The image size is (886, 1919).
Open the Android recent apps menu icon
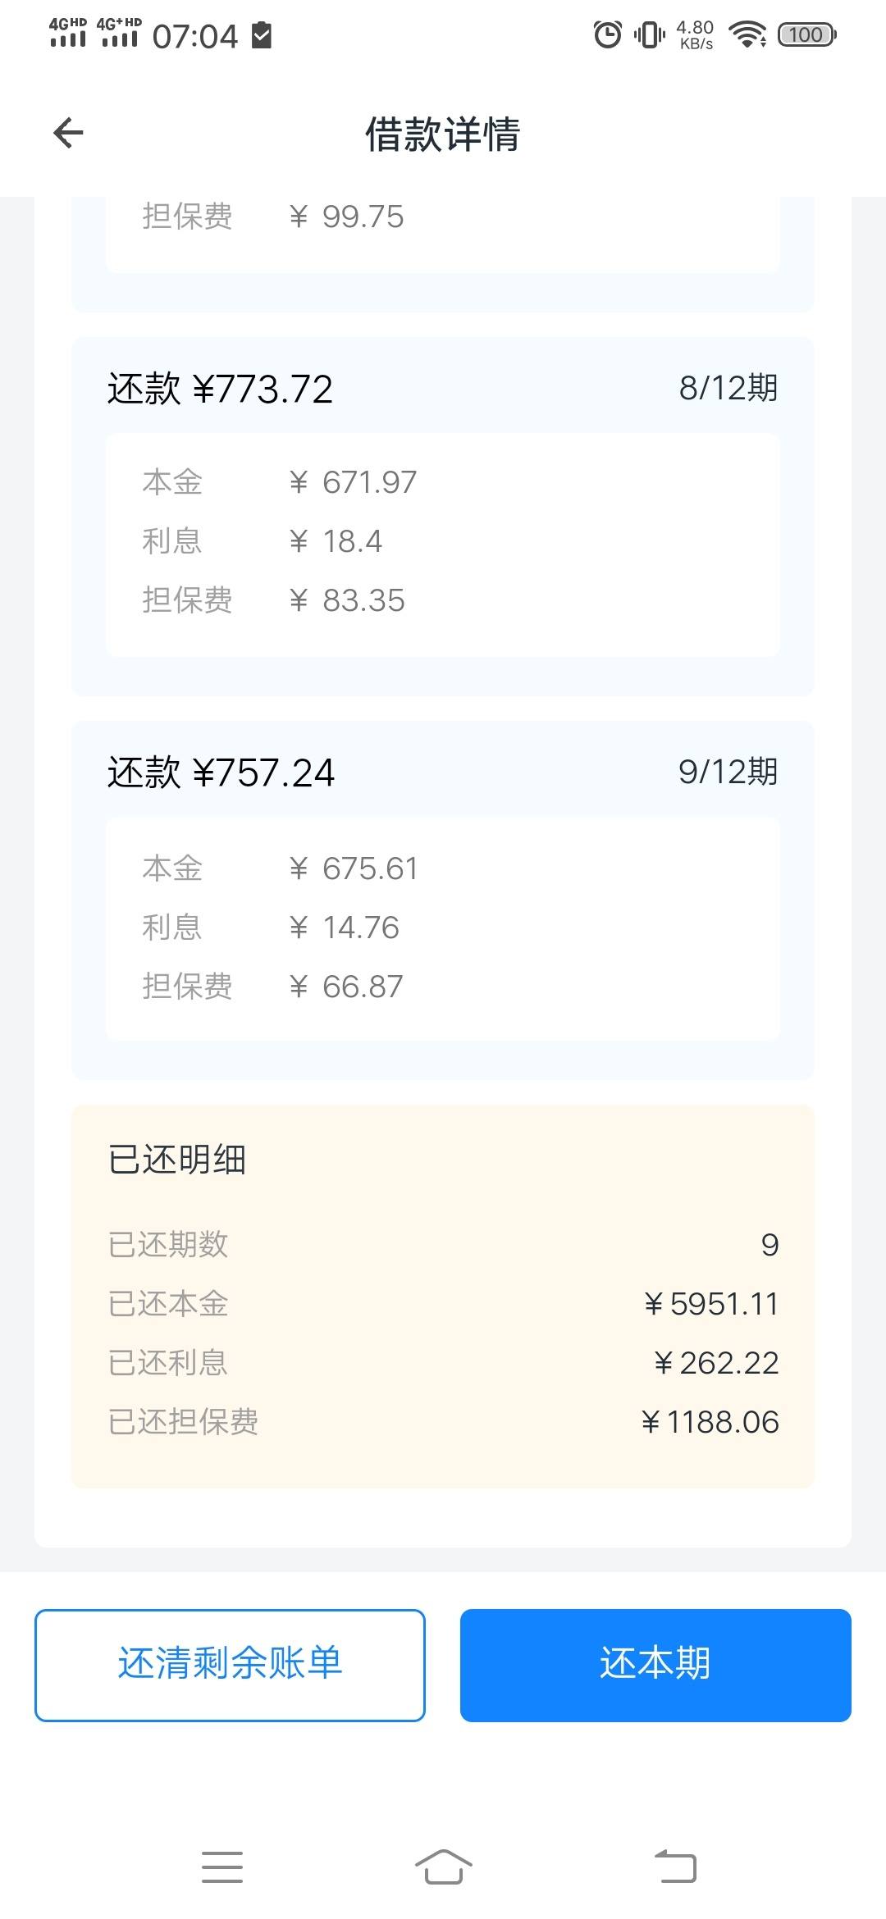pyautogui.click(x=222, y=1867)
